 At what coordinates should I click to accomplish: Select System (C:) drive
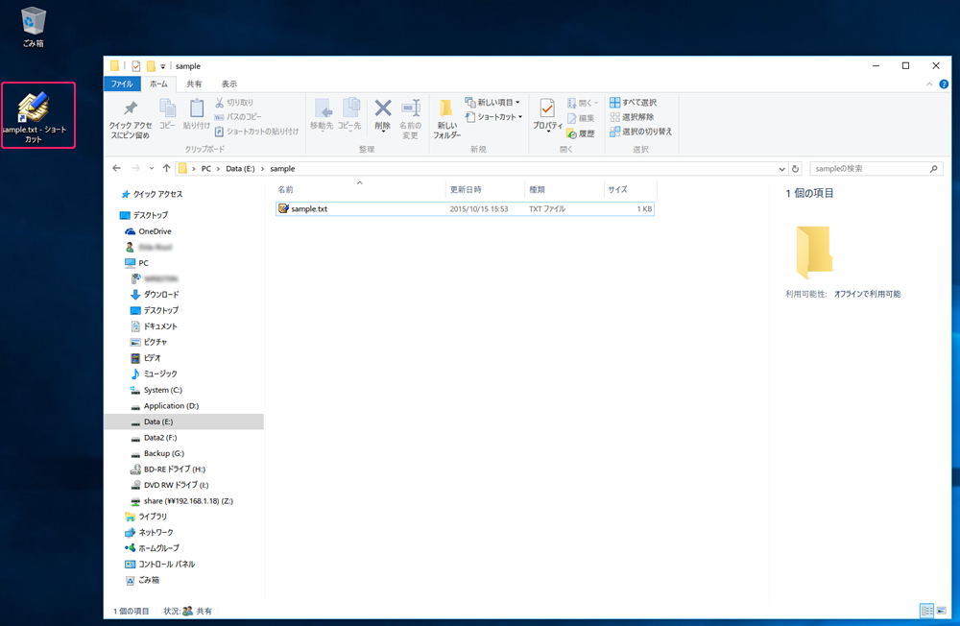[156, 390]
